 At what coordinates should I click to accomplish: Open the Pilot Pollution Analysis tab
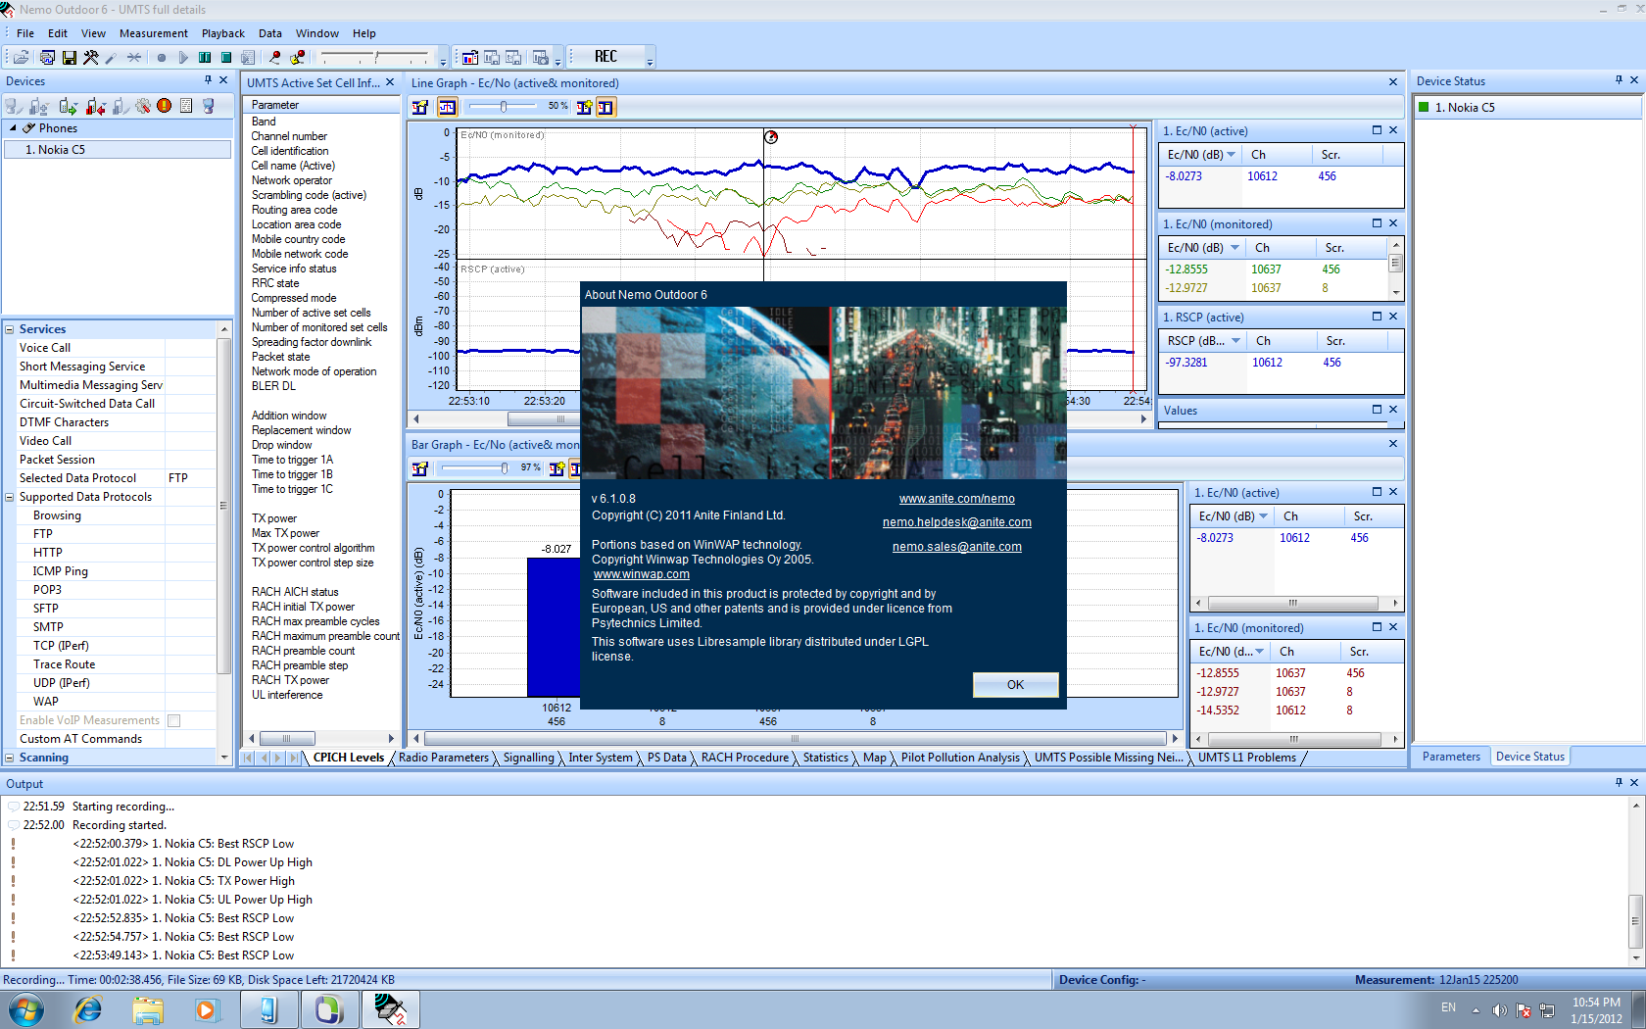(x=960, y=758)
